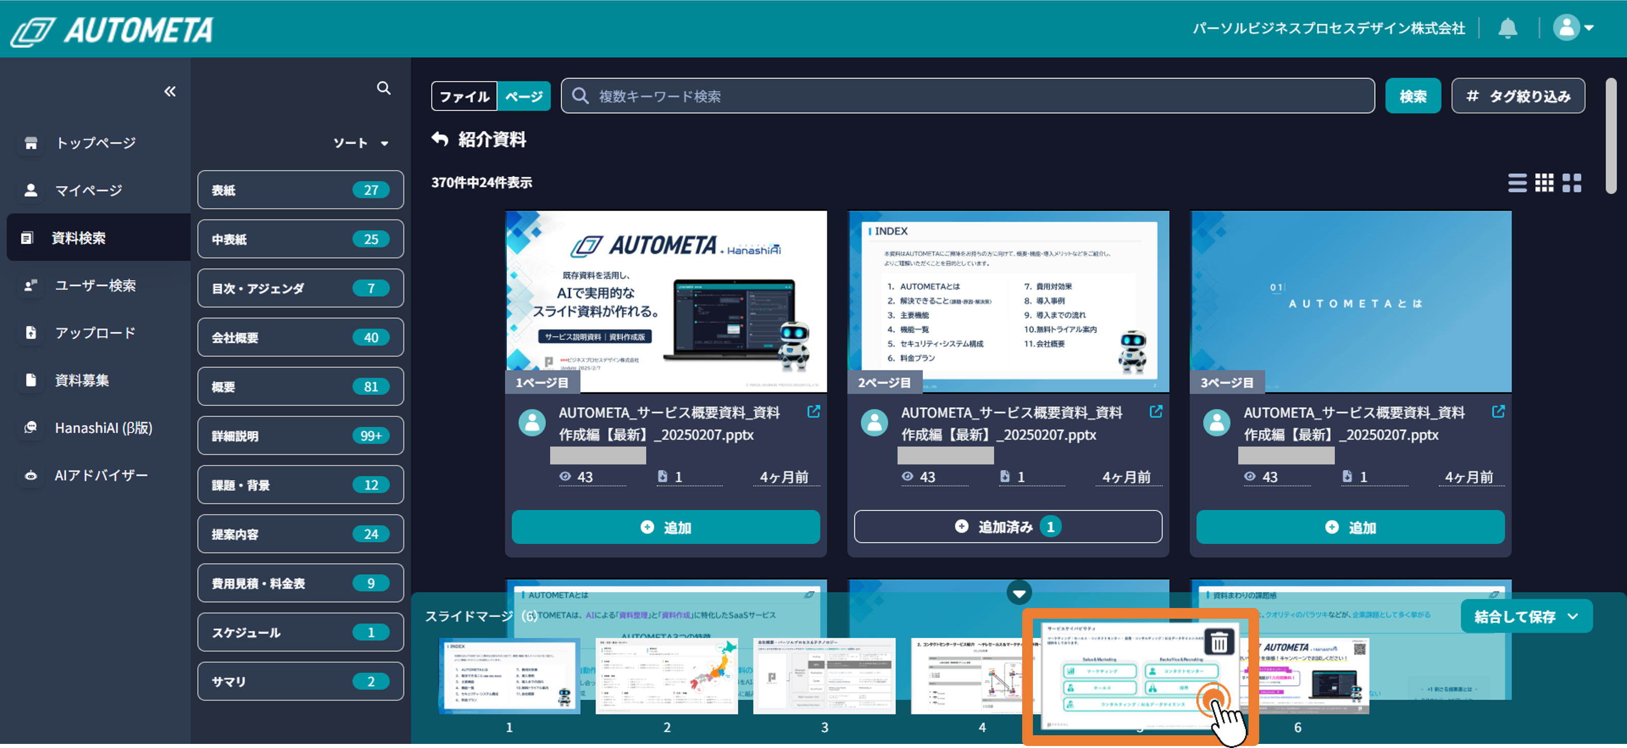Screen dimensions: 1627x748
Task: Collapse slide merge tray with down arrow
Action: (1019, 593)
